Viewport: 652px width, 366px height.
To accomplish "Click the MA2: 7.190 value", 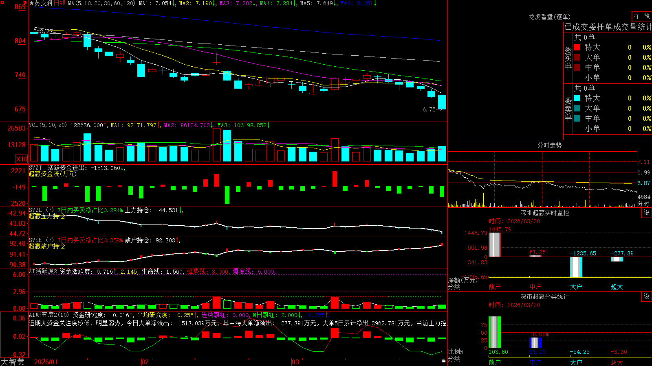I will [x=198, y=3].
